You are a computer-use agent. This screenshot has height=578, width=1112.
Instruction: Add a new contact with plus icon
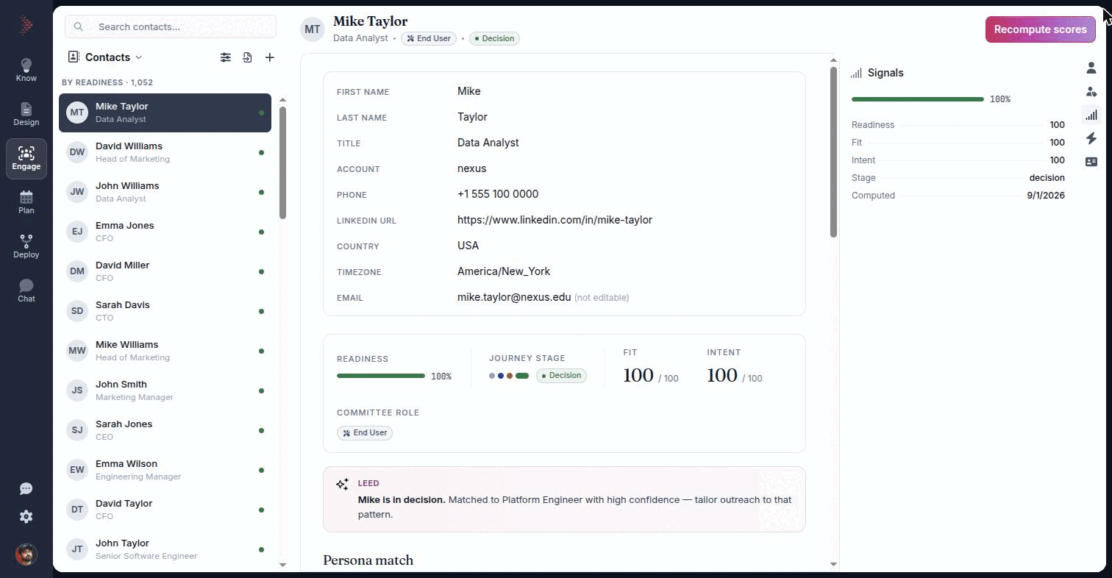270,57
